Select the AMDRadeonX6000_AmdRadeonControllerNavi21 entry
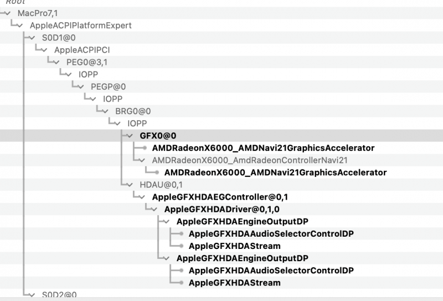Viewport: 443px width, 301px height. click(250, 160)
